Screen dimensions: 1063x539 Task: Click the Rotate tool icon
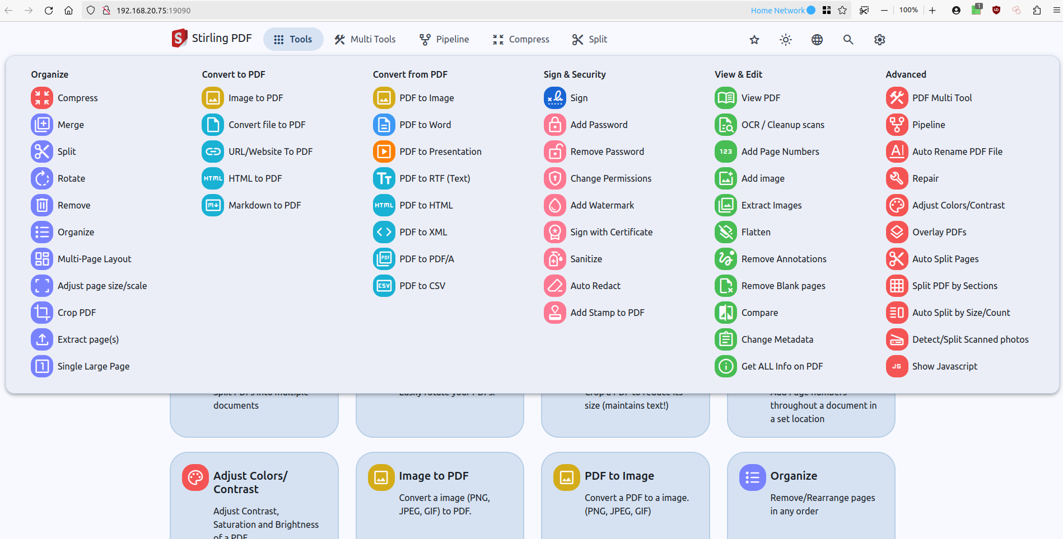pos(42,178)
